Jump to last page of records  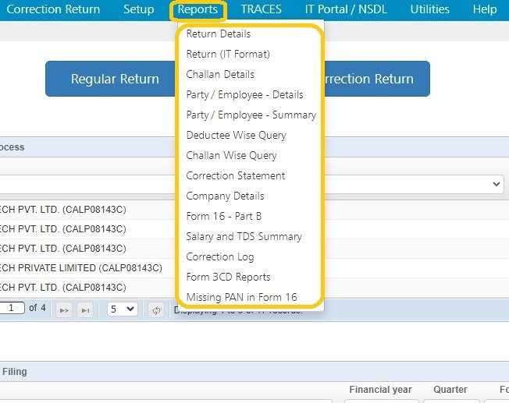coord(85,310)
